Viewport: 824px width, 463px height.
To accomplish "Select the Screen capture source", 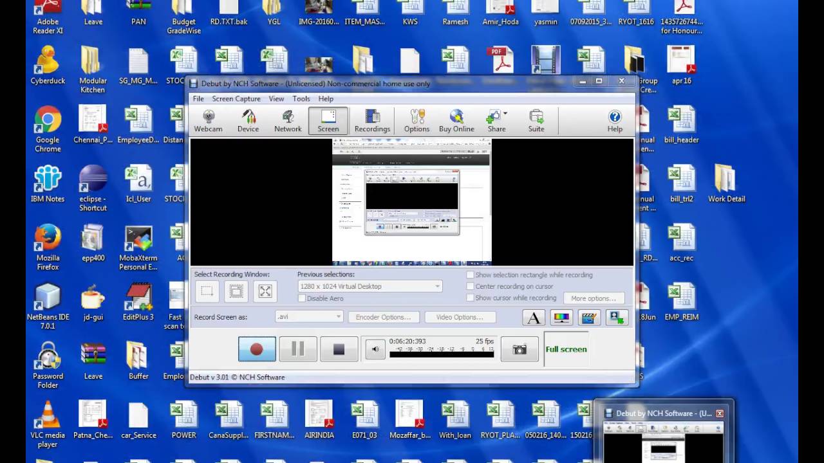I will (x=328, y=121).
